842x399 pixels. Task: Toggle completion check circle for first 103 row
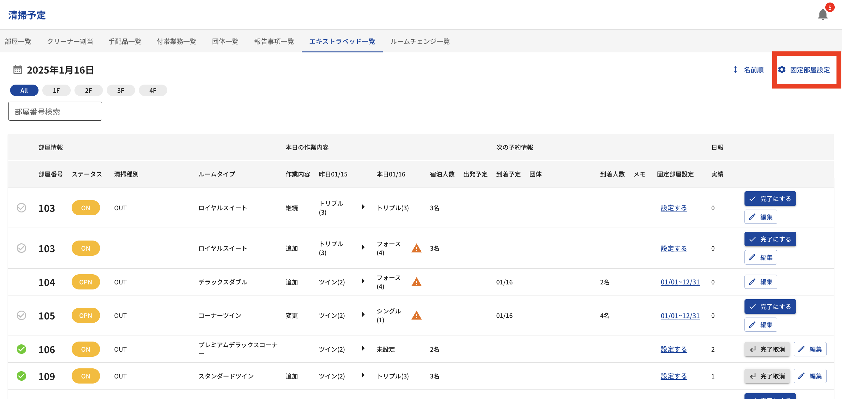click(21, 208)
